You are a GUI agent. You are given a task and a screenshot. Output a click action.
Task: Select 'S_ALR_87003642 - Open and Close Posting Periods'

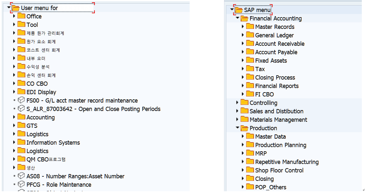(93, 109)
